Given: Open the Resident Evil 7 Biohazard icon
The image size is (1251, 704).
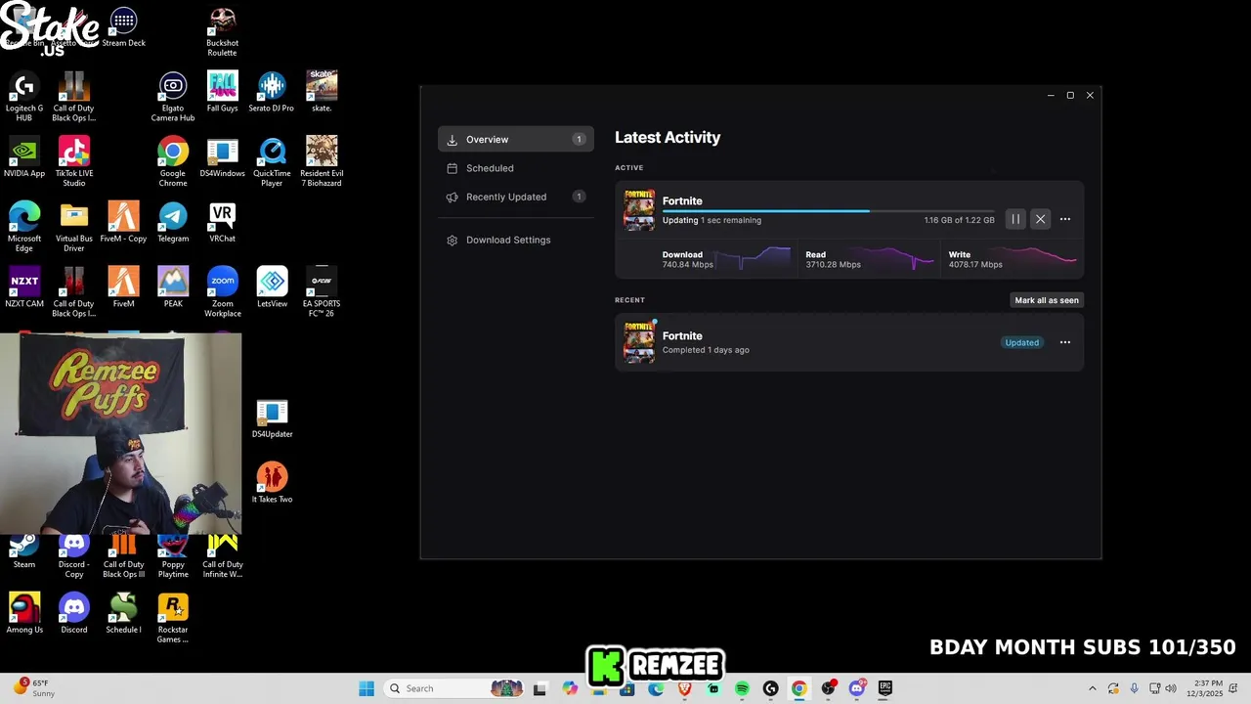Looking at the screenshot, I should click(x=322, y=162).
